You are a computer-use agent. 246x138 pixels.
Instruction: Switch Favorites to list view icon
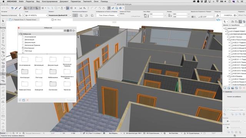(65, 31)
